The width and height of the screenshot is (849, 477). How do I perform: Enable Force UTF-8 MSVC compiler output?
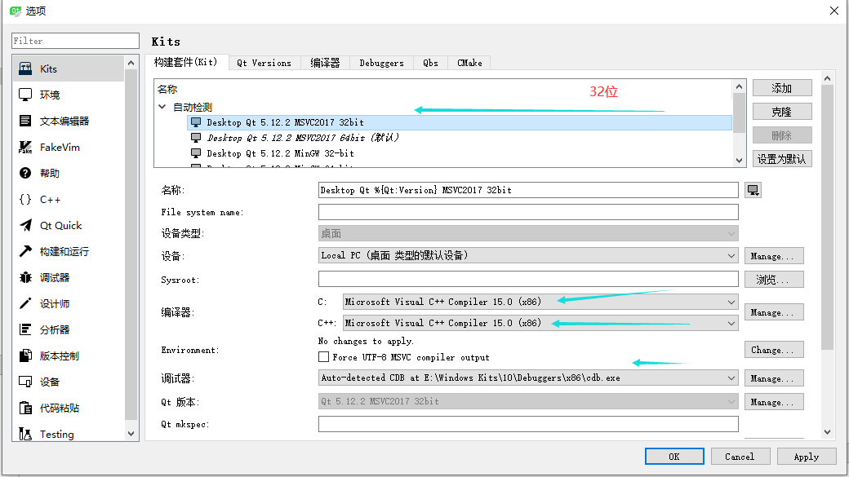[x=324, y=357]
